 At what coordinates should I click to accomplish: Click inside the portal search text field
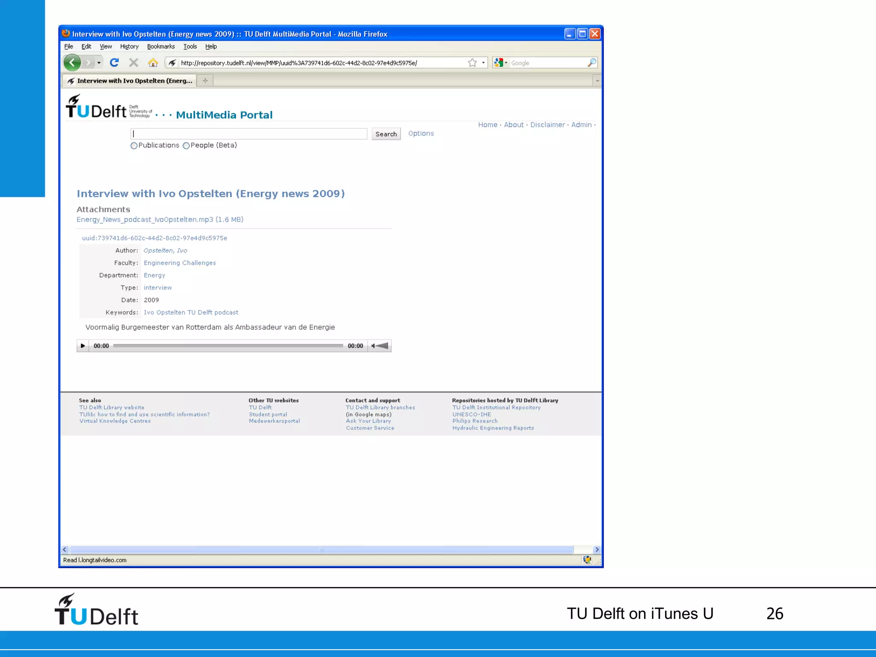(x=249, y=134)
